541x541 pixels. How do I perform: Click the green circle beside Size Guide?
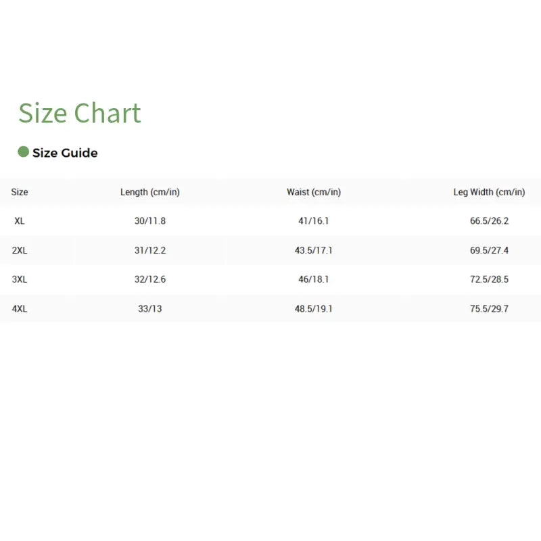pyautogui.click(x=23, y=152)
